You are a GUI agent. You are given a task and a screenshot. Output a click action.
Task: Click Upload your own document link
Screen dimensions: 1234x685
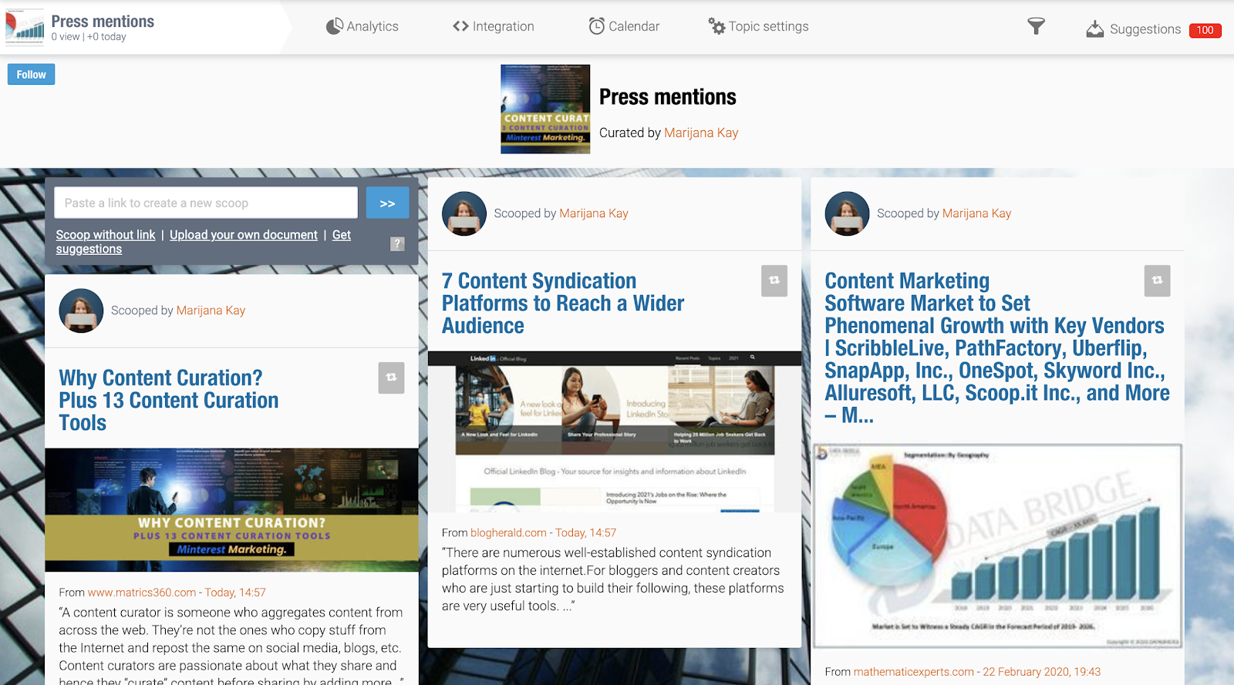(x=244, y=234)
